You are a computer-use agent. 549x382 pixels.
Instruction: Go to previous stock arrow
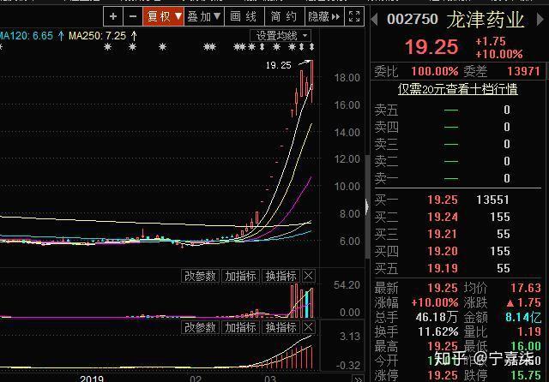click(x=374, y=19)
